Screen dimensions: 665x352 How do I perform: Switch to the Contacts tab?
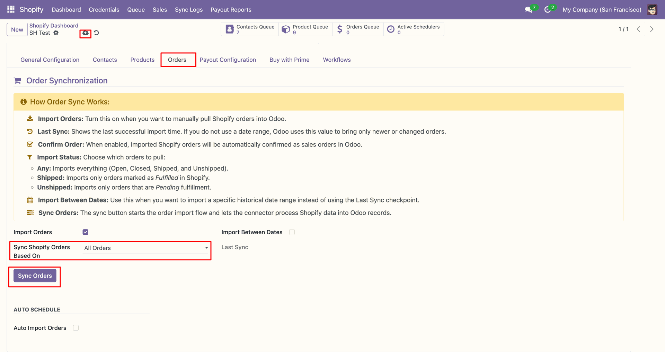[x=105, y=60]
